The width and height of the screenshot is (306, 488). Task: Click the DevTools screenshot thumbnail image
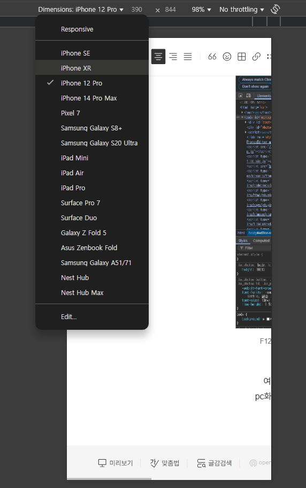tap(254, 202)
